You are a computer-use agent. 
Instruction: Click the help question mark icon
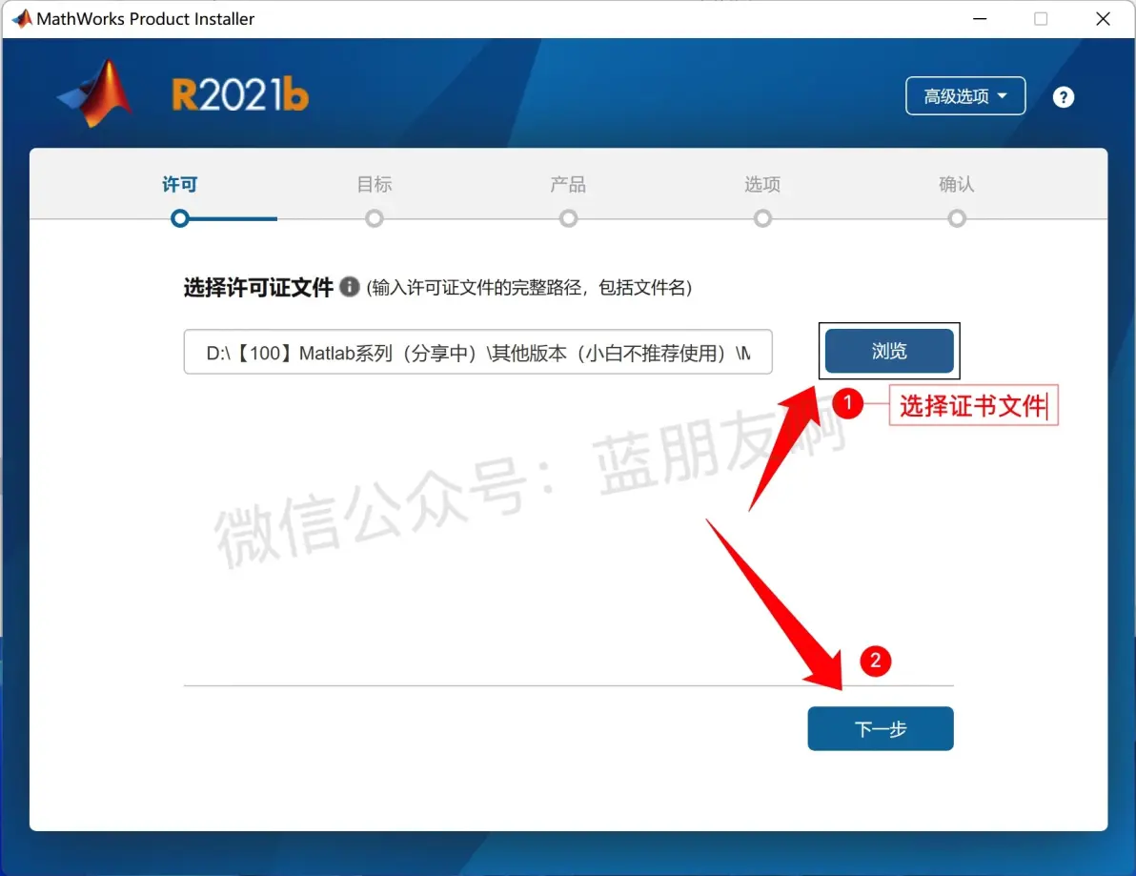(x=1063, y=97)
